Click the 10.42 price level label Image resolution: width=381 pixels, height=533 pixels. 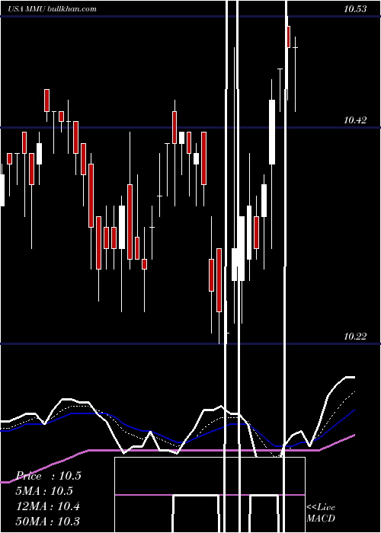click(x=355, y=120)
